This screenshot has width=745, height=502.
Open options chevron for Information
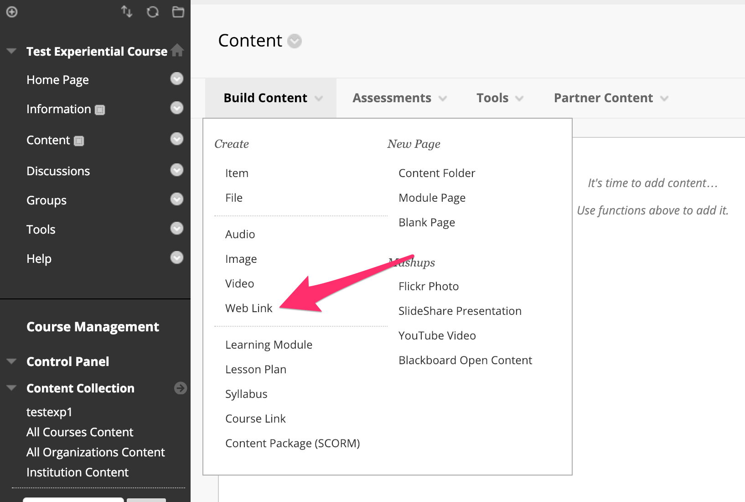pyautogui.click(x=177, y=108)
